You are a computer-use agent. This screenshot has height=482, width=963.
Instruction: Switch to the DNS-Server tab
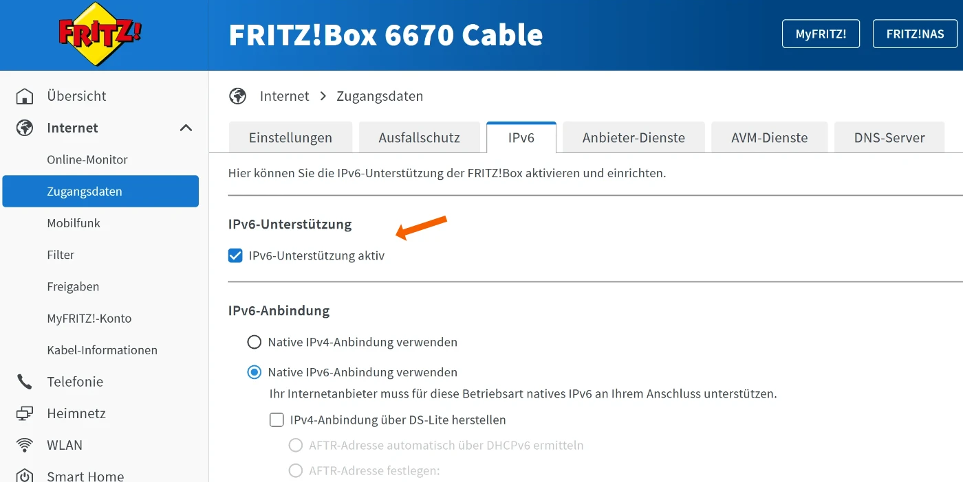coord(889,137)
